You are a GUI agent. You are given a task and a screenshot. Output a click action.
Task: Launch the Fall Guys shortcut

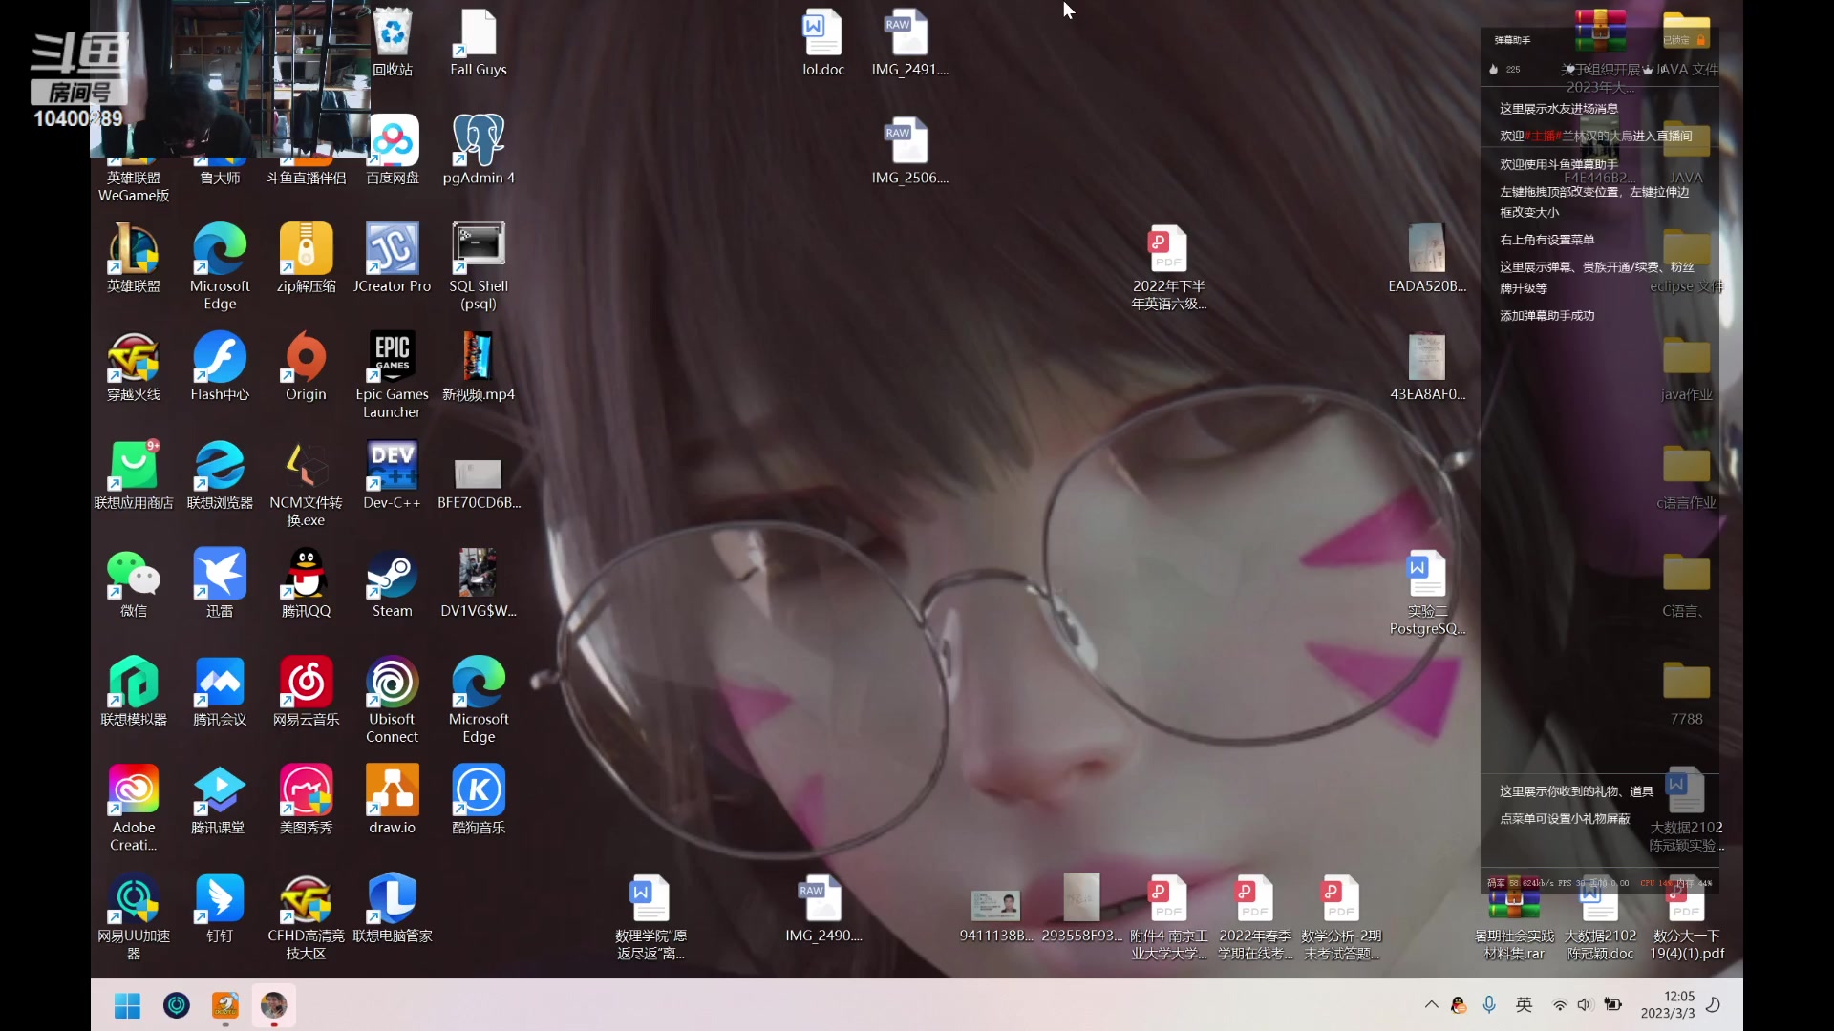pos(478,43)
